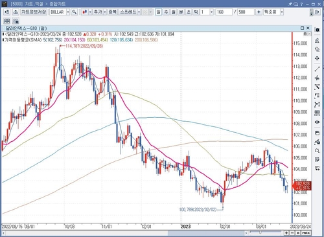Click the SMA 20 magenta moving average legend
Image resolution: width=324 pixels, height=237 pixels.
(x=75, y=40)
